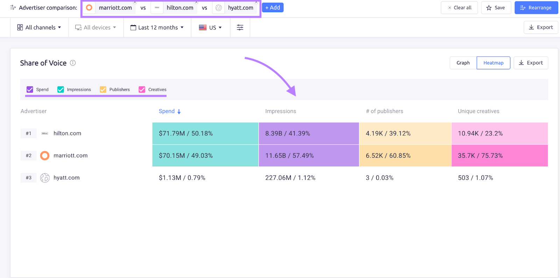560x278 pixels.
Task: Open the US country dropdown
Action: [x=210, y=27]
